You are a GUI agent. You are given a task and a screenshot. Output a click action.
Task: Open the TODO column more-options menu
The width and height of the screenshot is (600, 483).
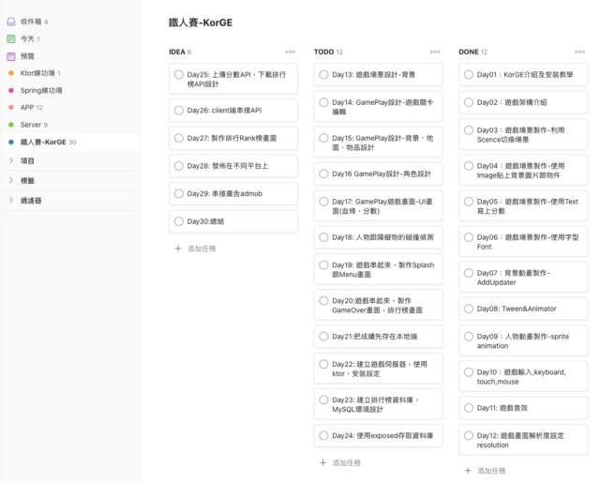pos(435,52)
